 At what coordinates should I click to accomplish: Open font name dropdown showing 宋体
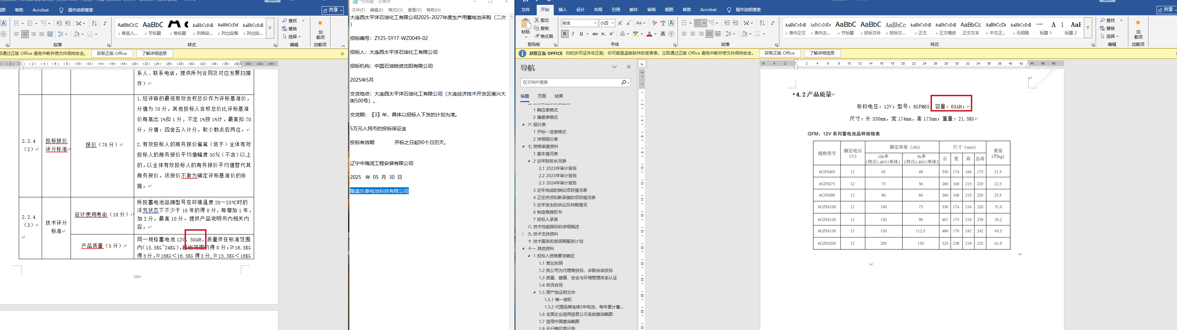point(595,23)
